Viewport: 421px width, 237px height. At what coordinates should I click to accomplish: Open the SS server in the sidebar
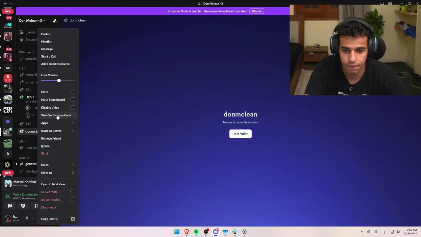coord(8,68)
